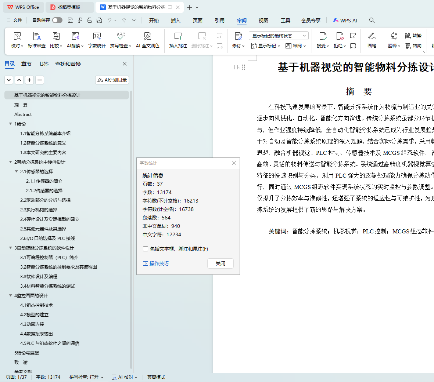The width and height of the screenshot is (434, 382).
Task: Select the 1.3本文研究的主要内容 outline entry
Action: tap(43, 152)
